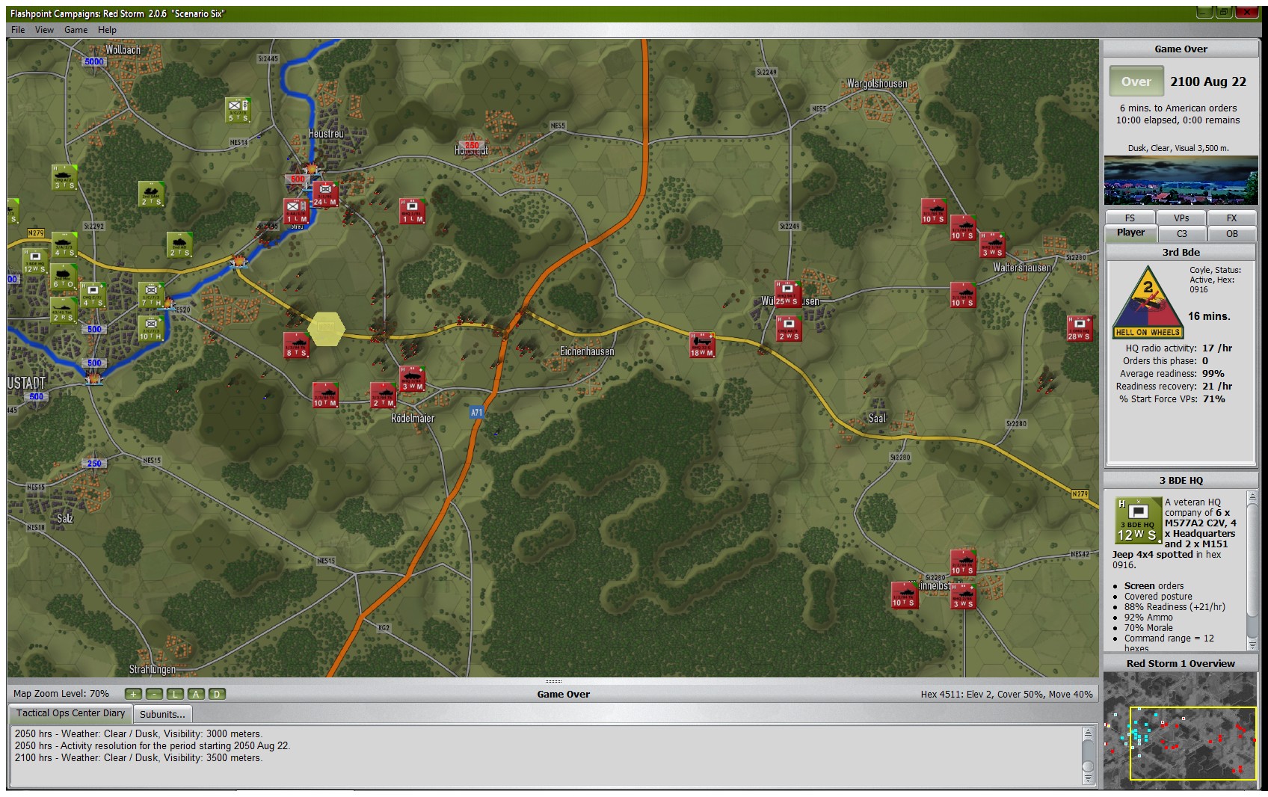This screenshot has height=797, width=1268.
Task: Select green air defense unit 2 T S
Action: [x=179, y=244]
